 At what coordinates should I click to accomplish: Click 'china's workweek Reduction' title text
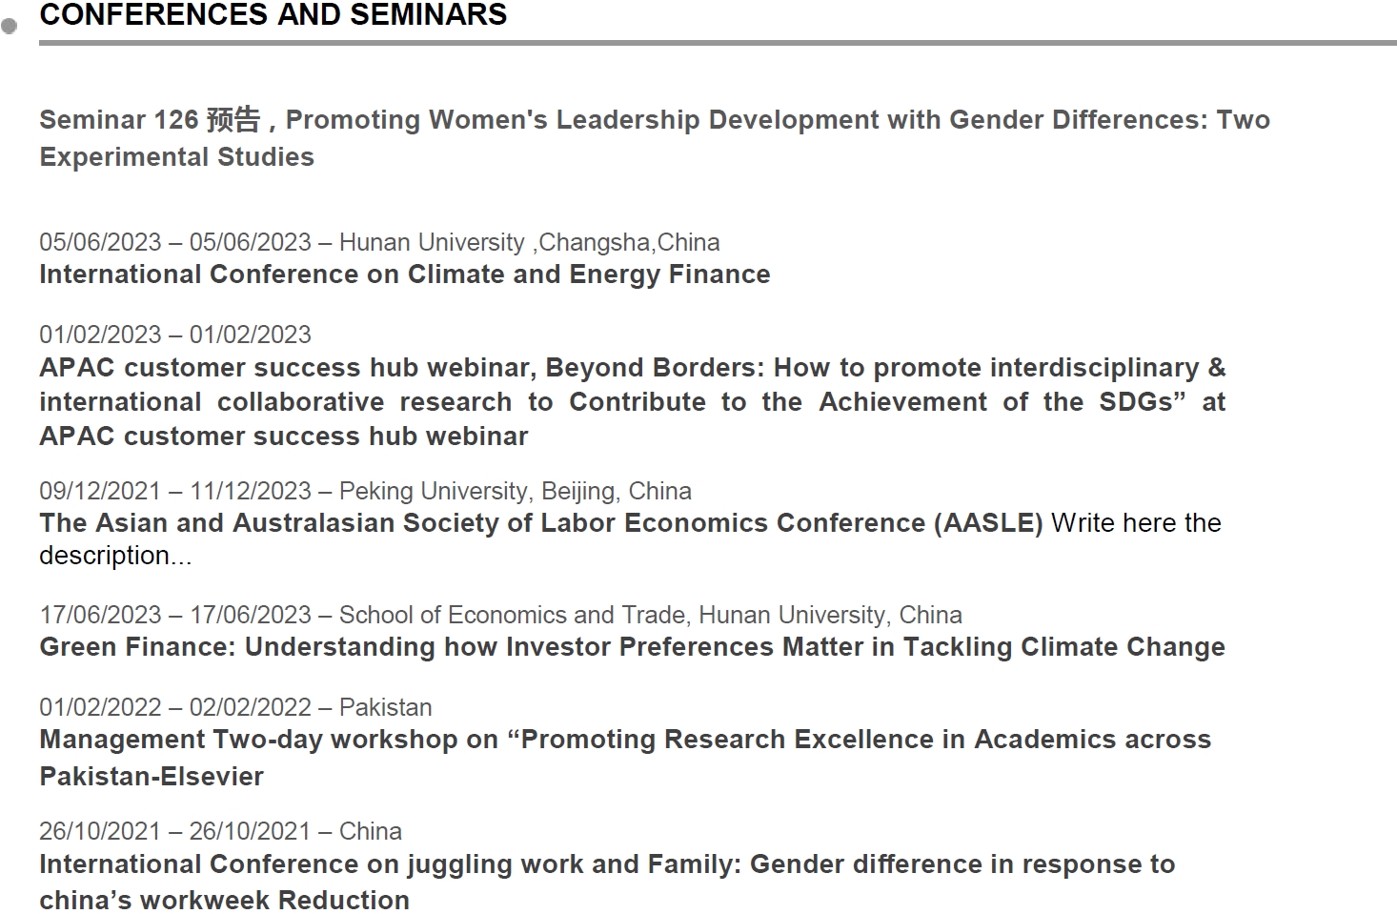pyautogui.click(x=224, y=900)
